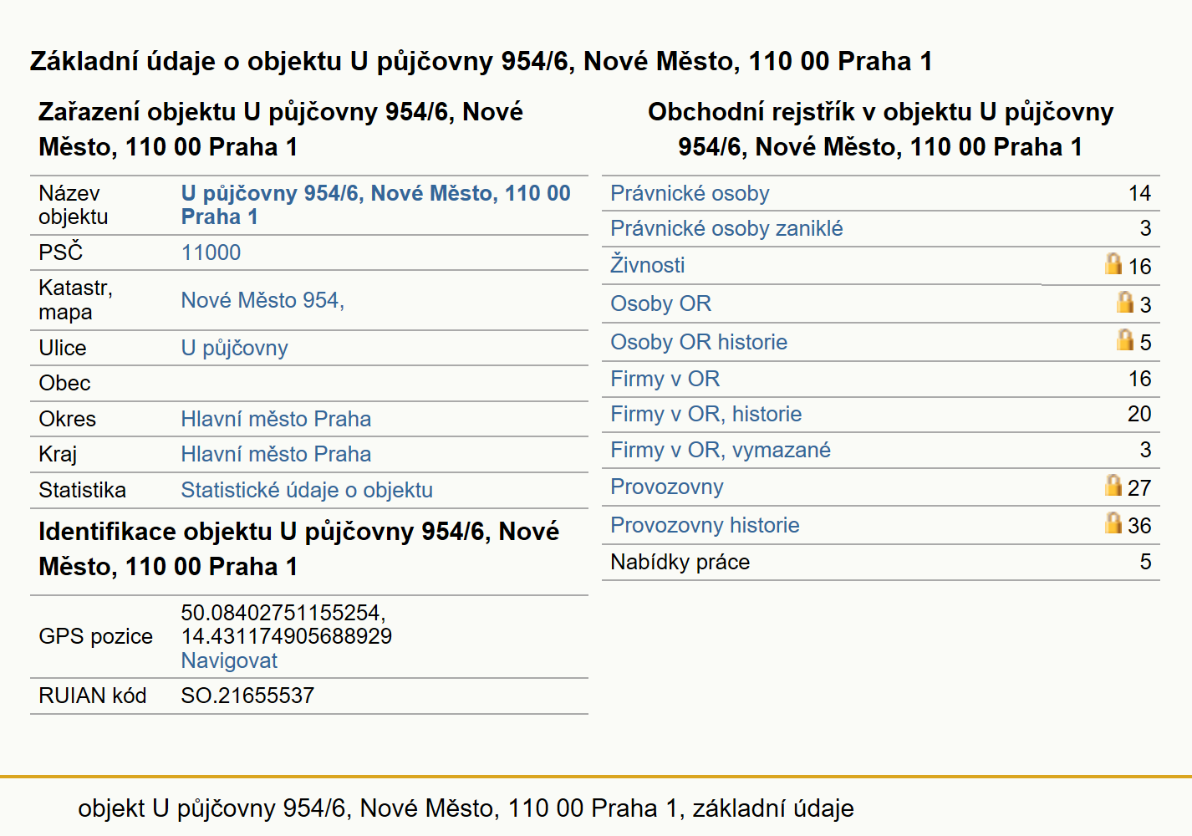The image size is (1192, 836).
Task: Click PSČ value 11000 link
Action: pyautogui.click(x=211, y=252)
